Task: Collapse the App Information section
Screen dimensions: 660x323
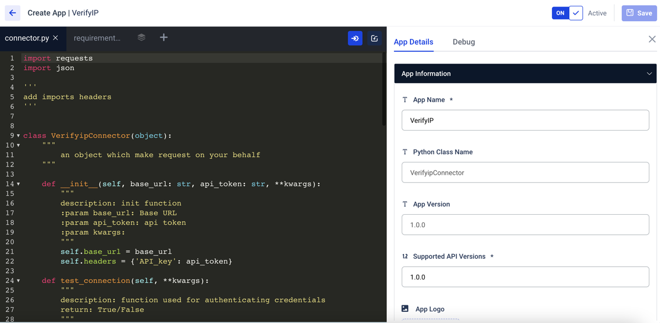Action: [x=649, y=74]
